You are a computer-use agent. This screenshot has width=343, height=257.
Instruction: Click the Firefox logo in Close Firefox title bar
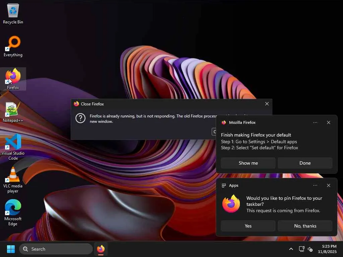pyautogui.click(x=76, y=104)
